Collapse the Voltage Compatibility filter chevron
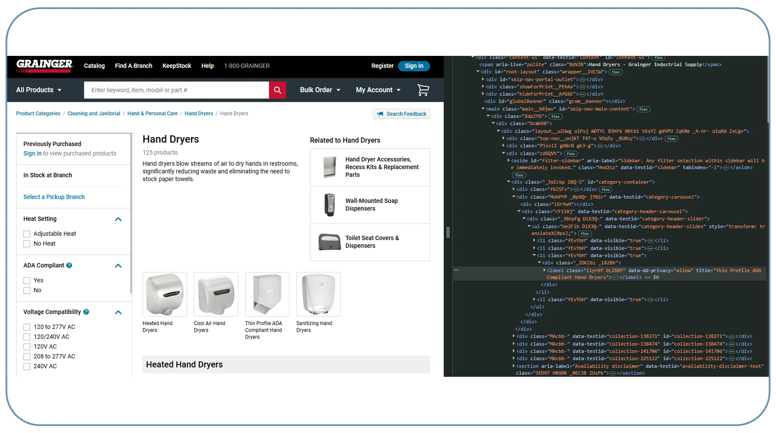This screenshot has width=776, height=433. pyautogui.click(x=118, y=312)
